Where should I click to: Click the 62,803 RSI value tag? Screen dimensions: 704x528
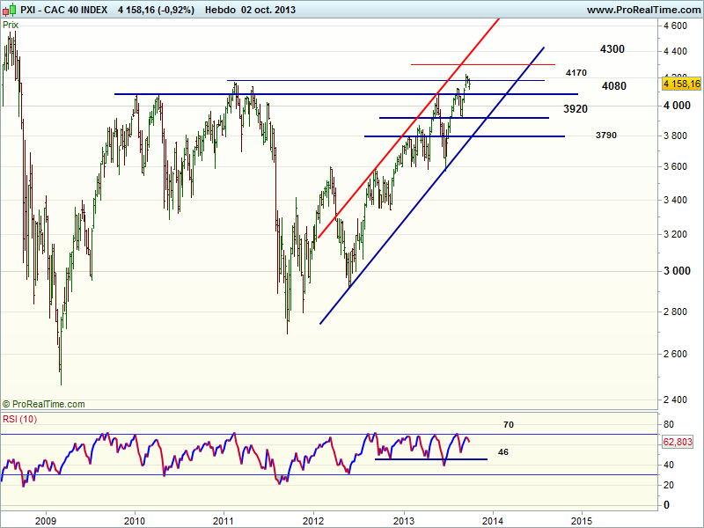[x=680, y=443]
